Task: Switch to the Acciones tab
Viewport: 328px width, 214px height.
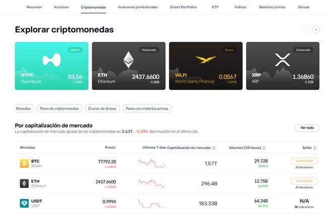Action: click(61, 7)
